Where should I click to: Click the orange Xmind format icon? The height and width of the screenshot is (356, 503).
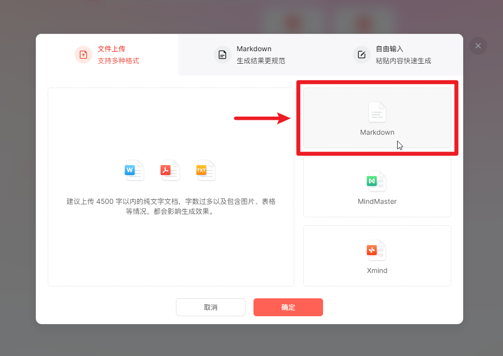[x=376, y=251]
